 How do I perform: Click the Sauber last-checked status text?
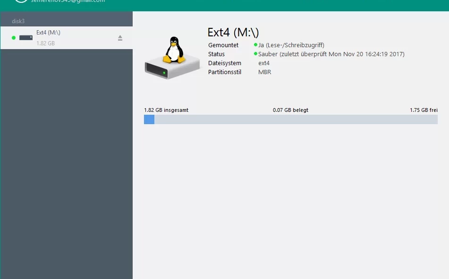[331, 54]
